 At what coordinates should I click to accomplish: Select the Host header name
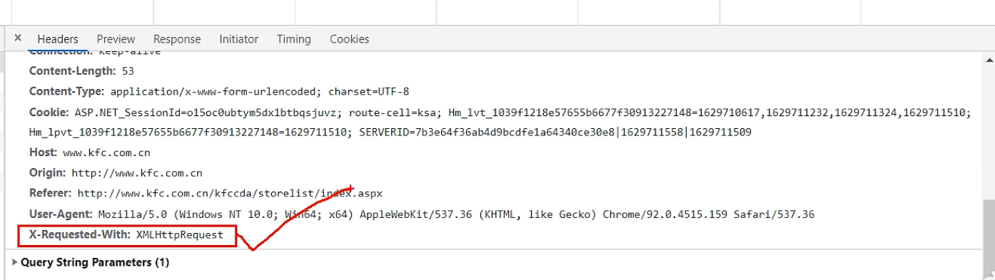coord(43,152)
